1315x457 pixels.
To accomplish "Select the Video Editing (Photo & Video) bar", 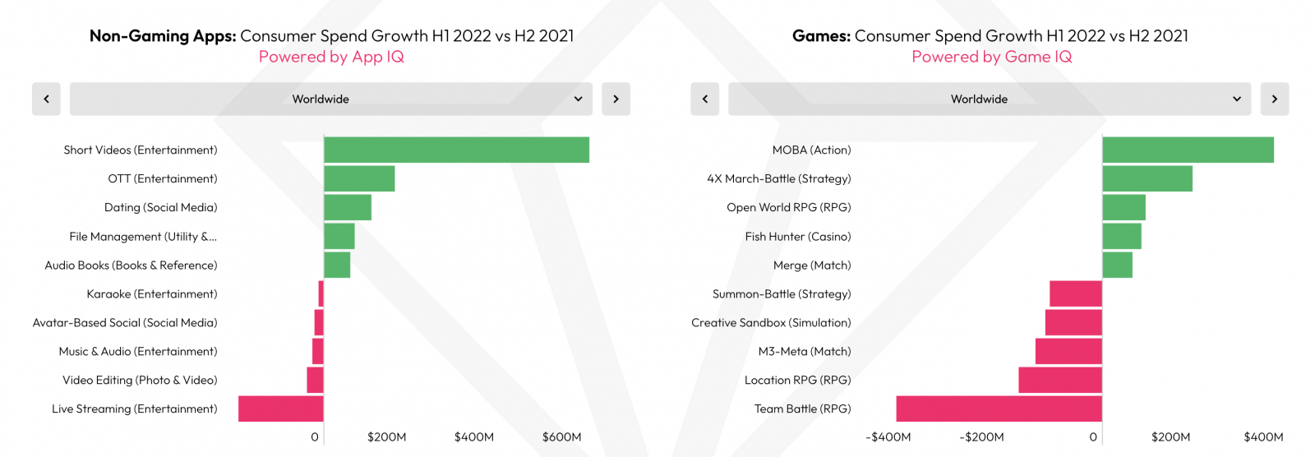I will pyautogui.click(x=315, y=380).
